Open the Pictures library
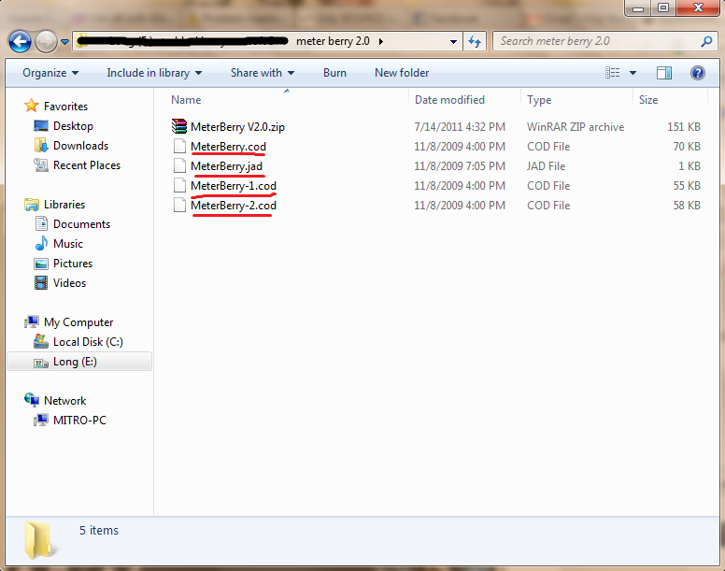 coord(73,264)
